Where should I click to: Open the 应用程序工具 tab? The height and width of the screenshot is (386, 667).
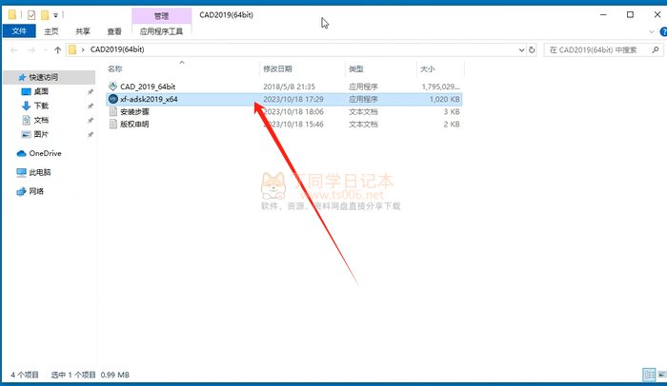point(161,31)
